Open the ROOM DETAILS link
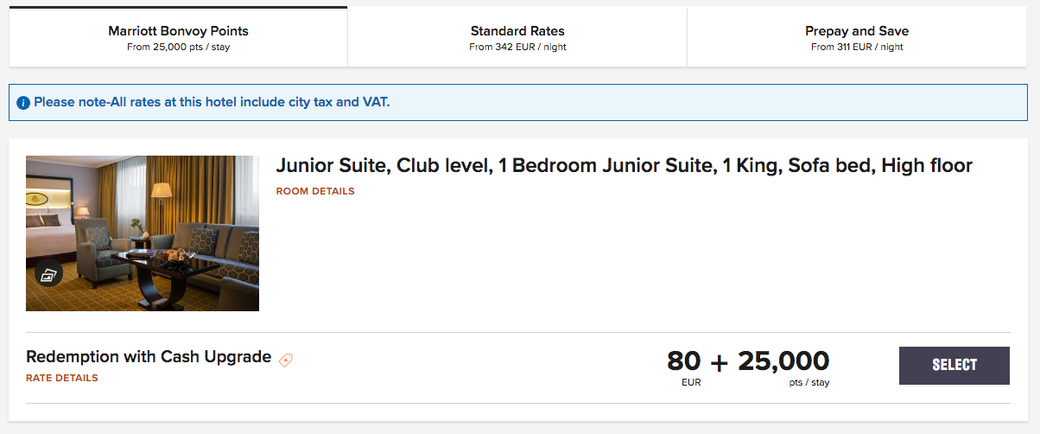The width and height of the screenshot is (1040, 434). [315, 191]
